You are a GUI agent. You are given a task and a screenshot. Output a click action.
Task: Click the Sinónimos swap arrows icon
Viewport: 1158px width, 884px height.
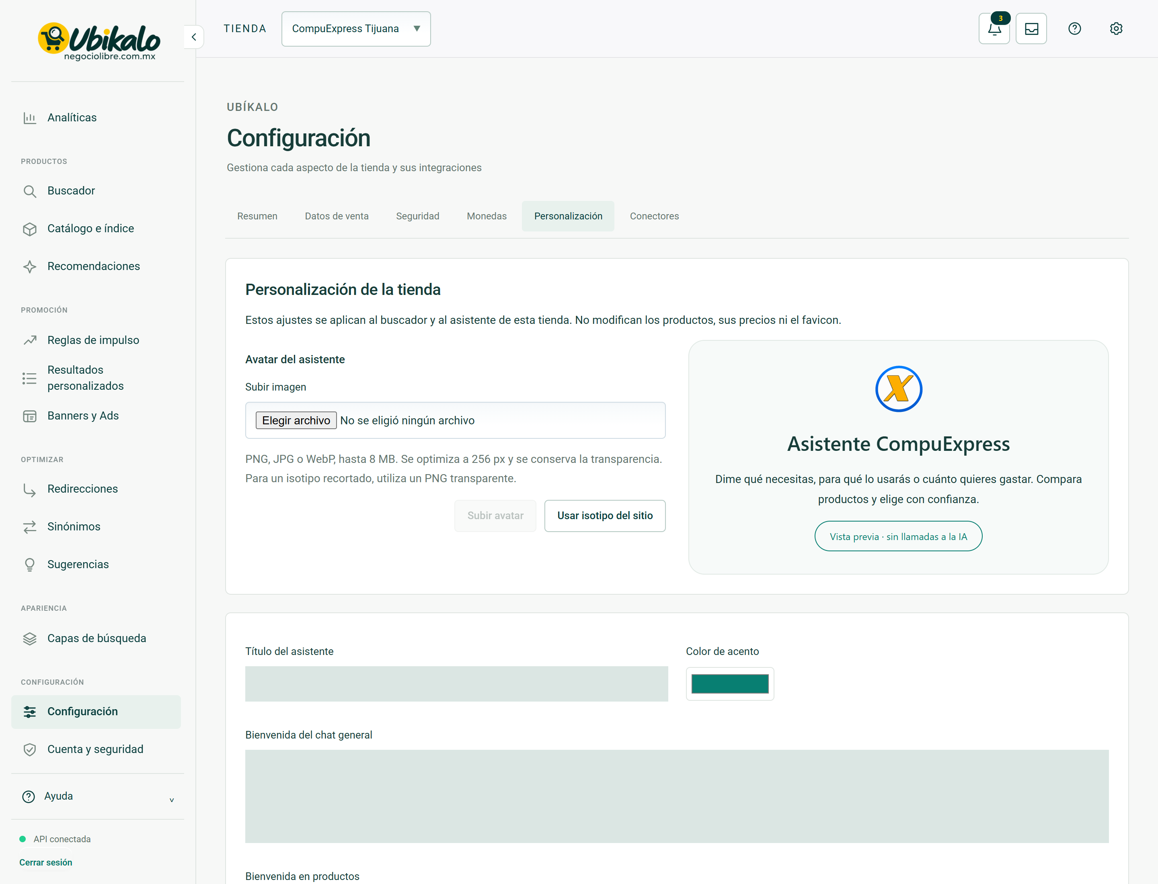pos(29,527)
